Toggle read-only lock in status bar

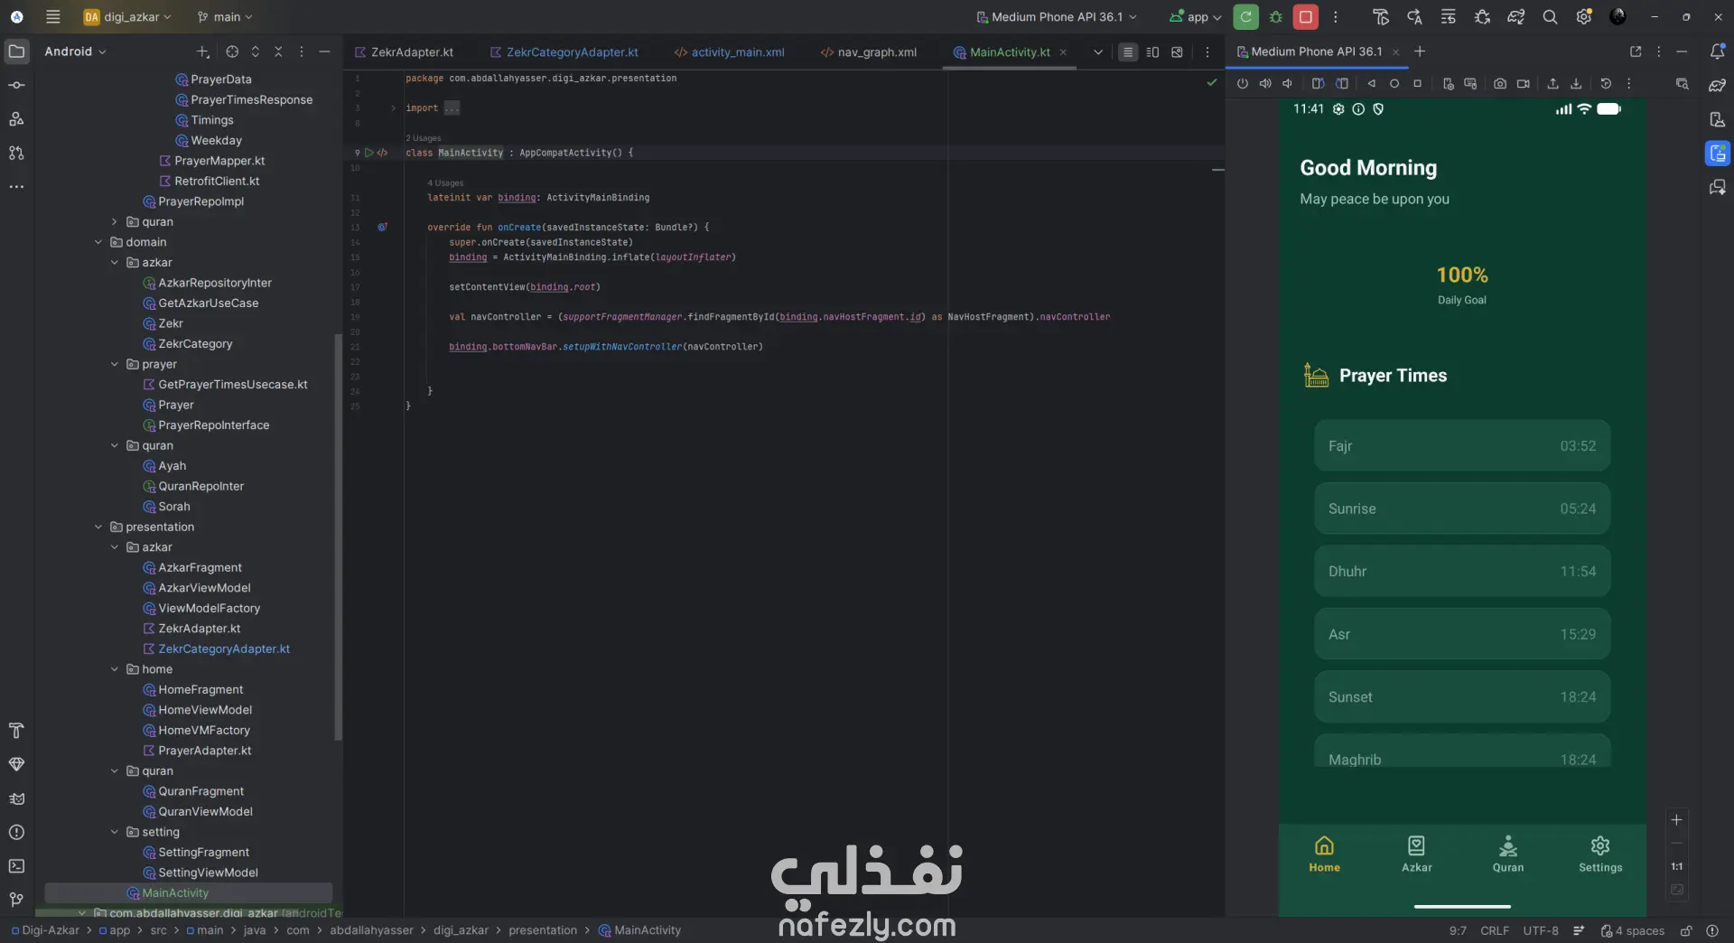pos(1686,931)
